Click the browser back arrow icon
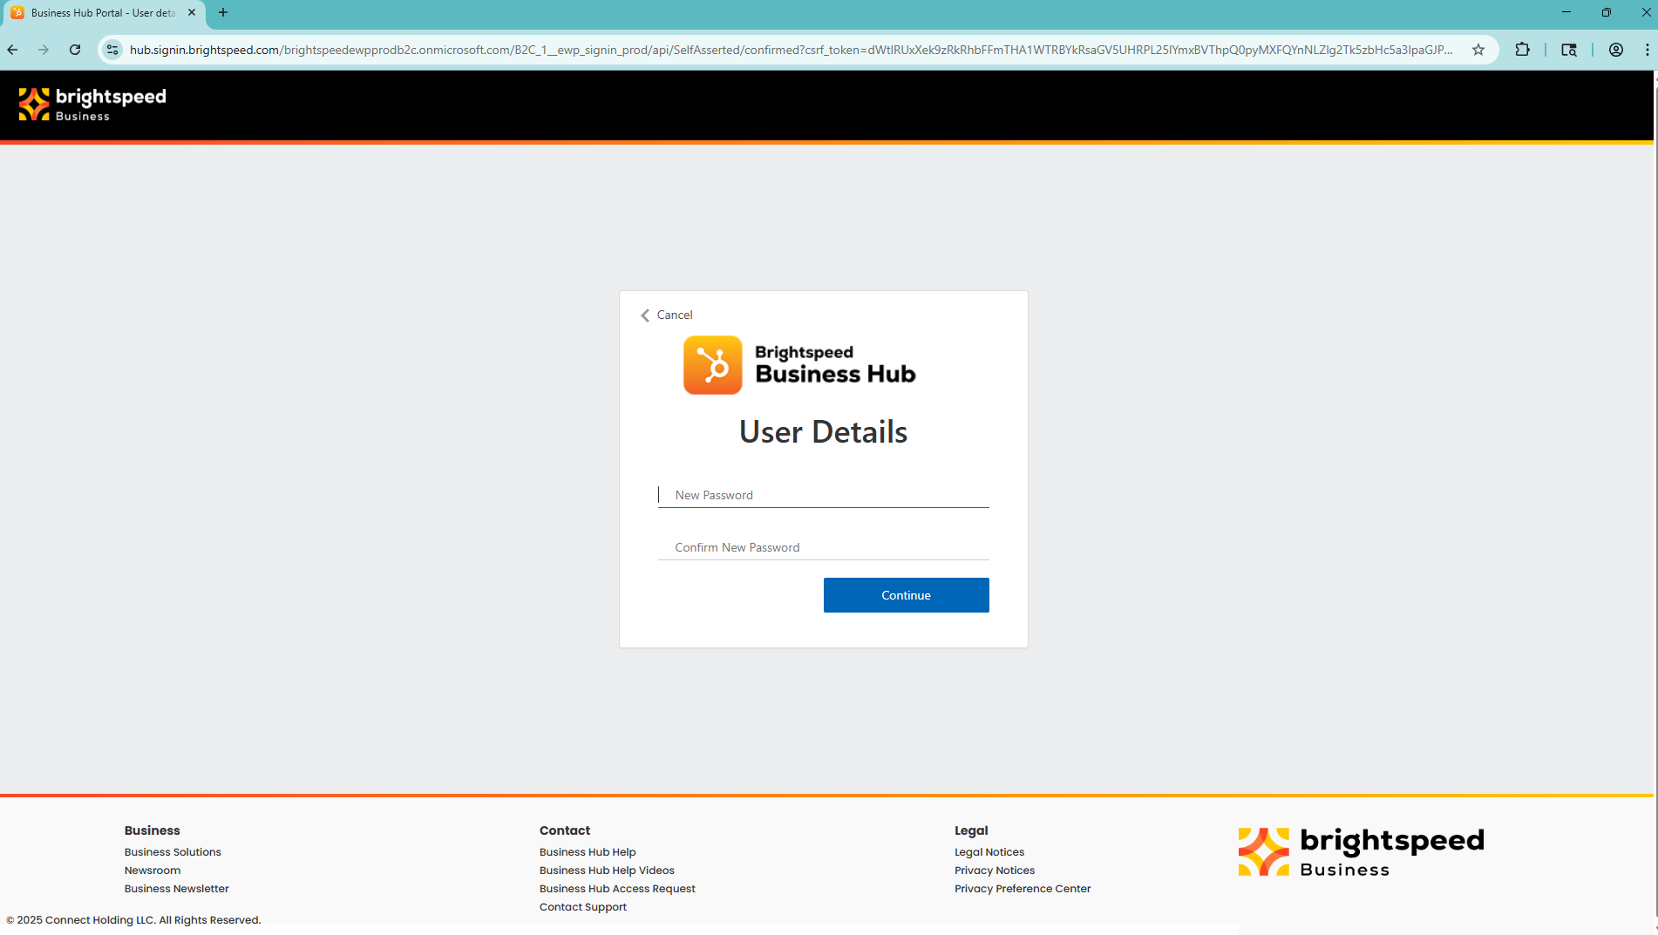 pyautogui.click(x=12, y=50)
